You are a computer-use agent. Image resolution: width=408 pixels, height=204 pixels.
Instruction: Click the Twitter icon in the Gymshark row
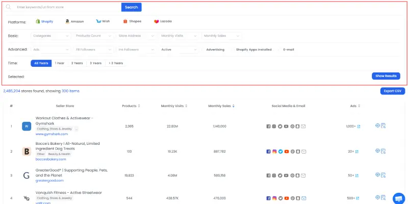280,126
